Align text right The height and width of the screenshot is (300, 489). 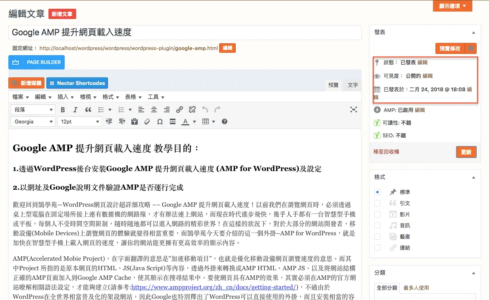coord(167,110)
